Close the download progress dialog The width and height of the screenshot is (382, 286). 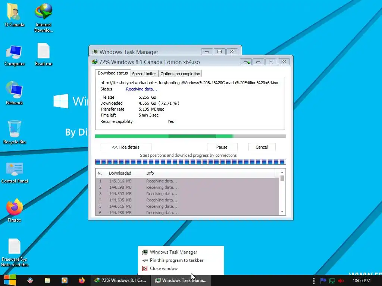(284, 62)
